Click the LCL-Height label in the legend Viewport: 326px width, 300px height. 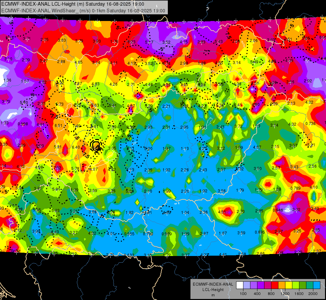213,290
